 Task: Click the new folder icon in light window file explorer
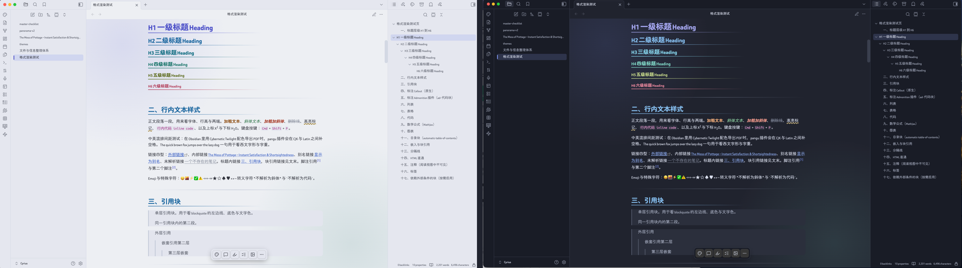[40, 15]
